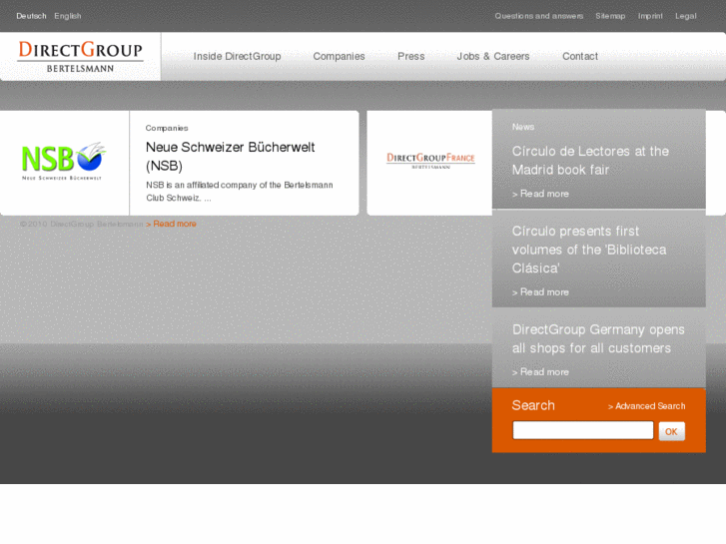Image resolution: width=726 pixels, height=544 pixels.
Task: Switch language to English
Action: 68,16
